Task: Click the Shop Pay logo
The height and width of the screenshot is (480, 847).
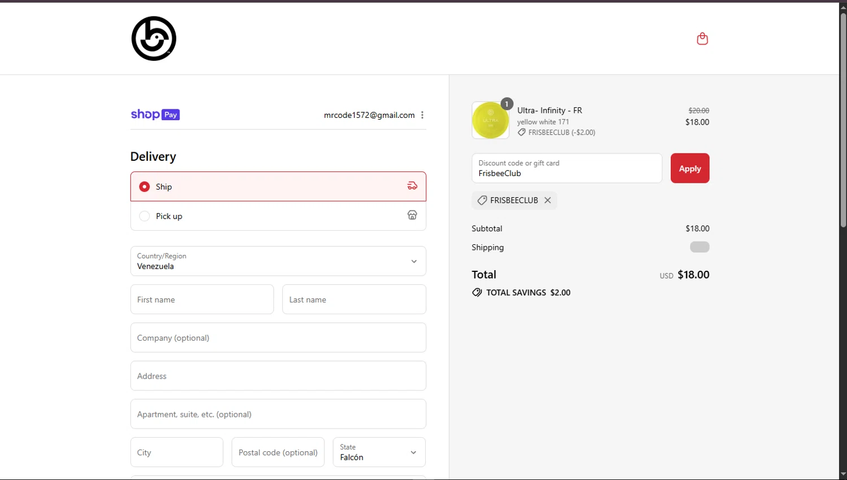Action: [155, 115]
